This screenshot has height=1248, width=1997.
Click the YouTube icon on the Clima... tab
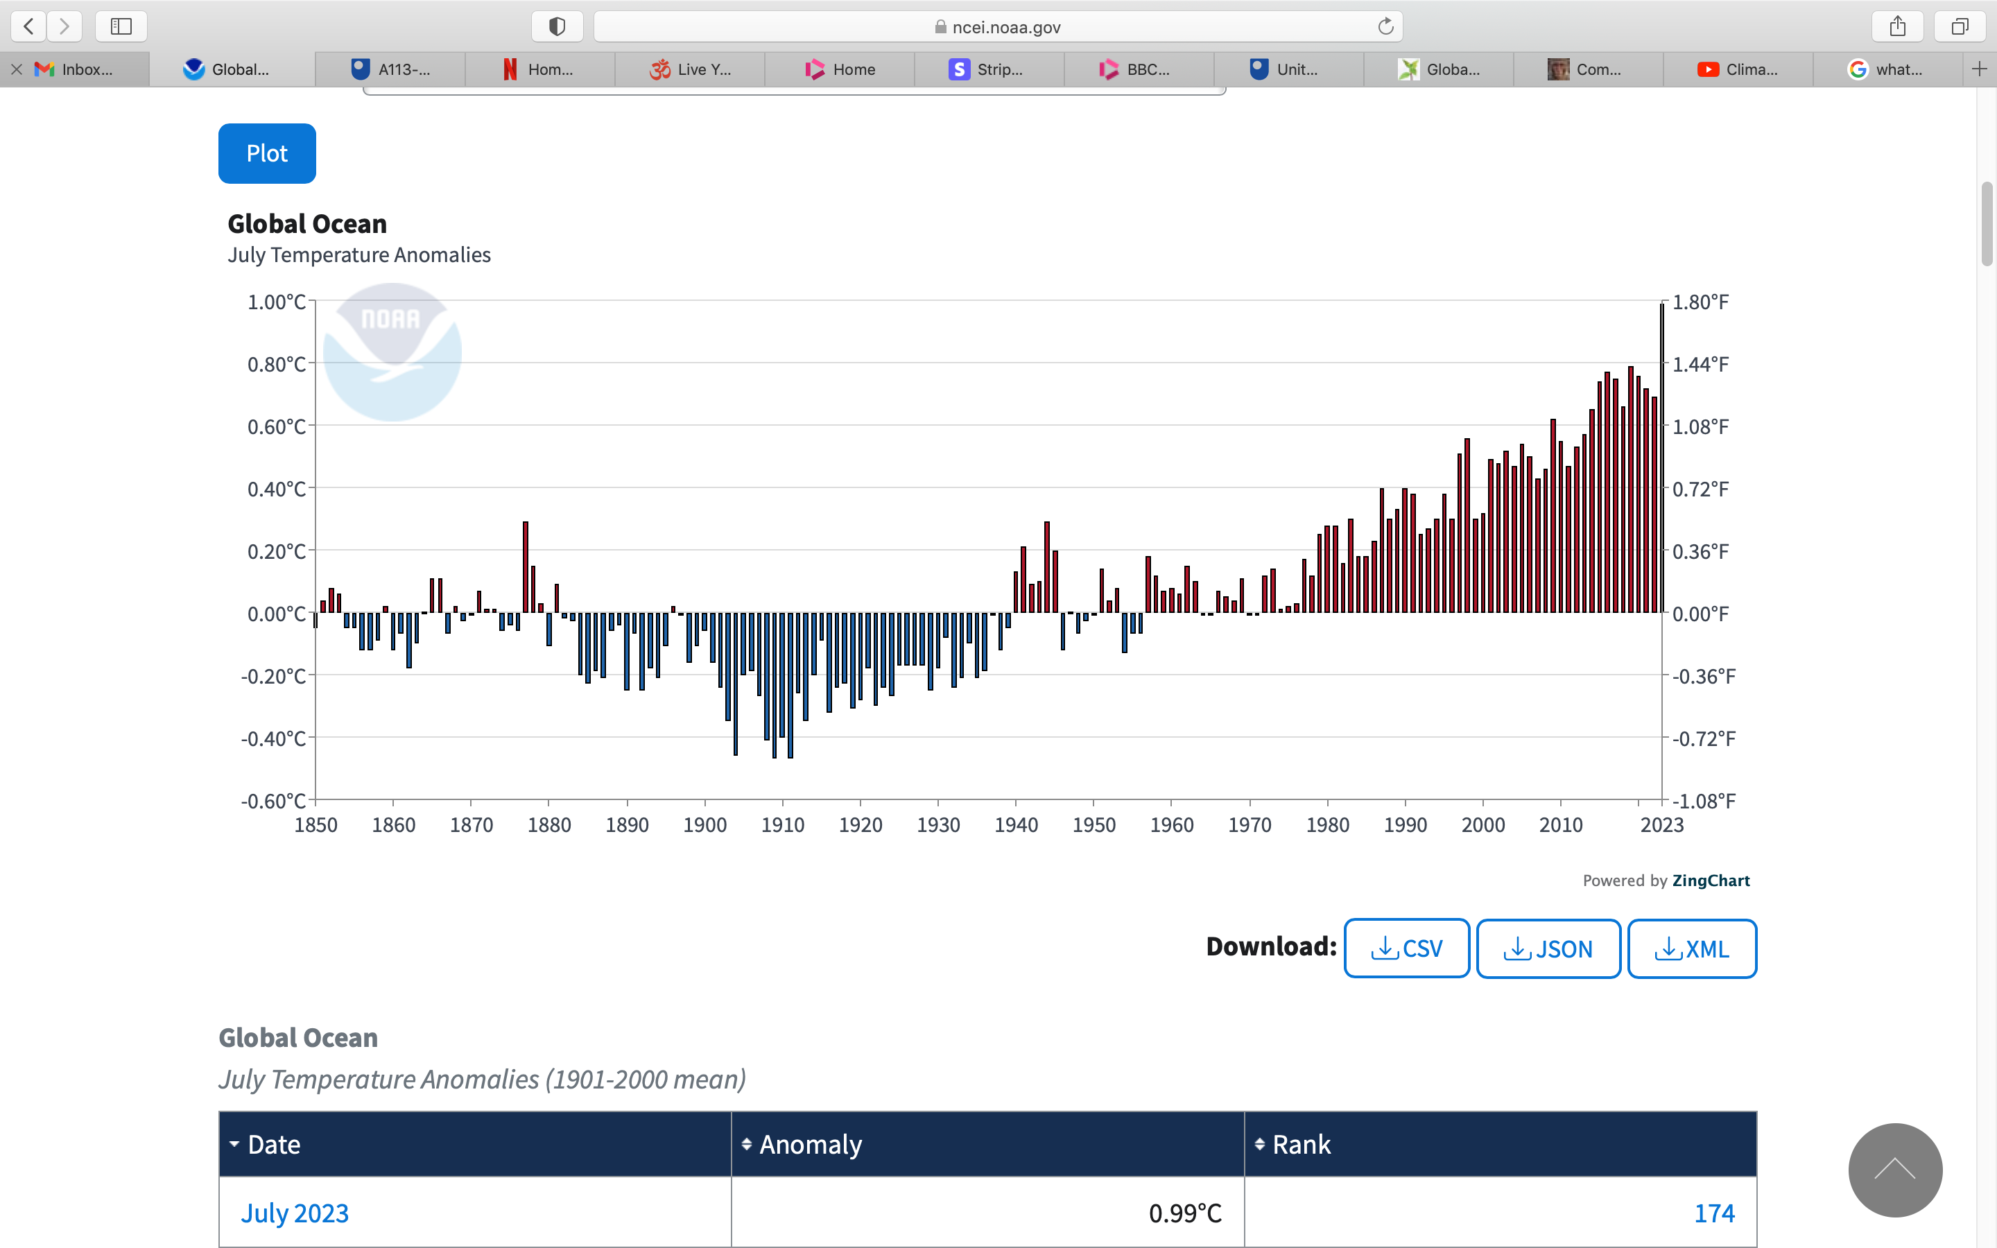tap(1708, 69)
